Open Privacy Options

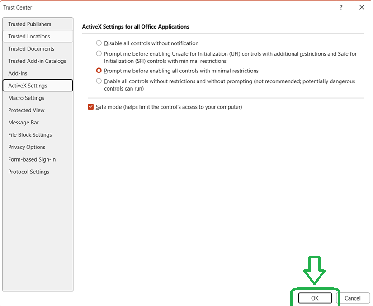(x=38, y=147)
